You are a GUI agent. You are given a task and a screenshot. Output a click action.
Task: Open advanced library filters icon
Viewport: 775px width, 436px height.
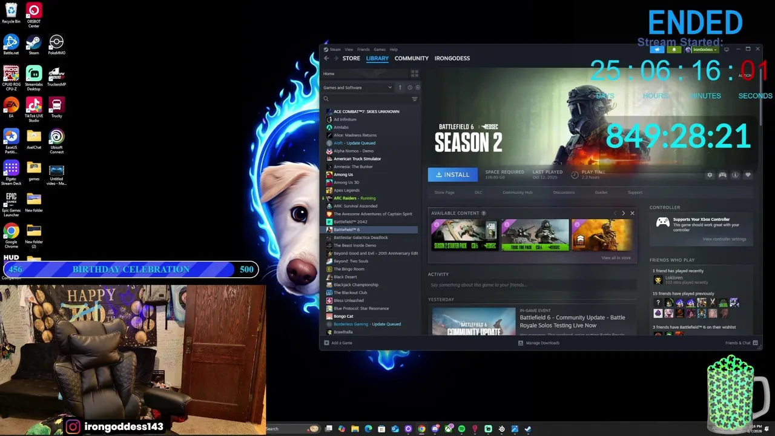click(415, 99)
